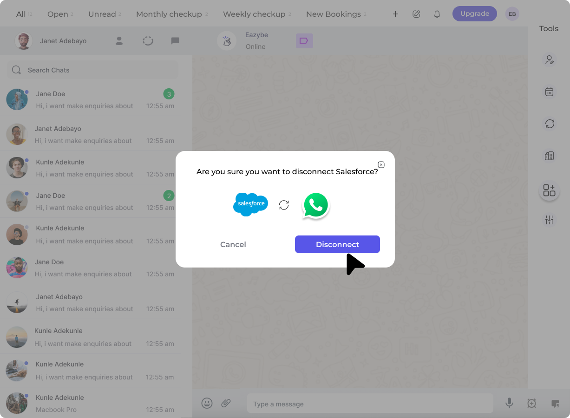Open Jane Doe chat with 2 unread

[x=90, y=201]
